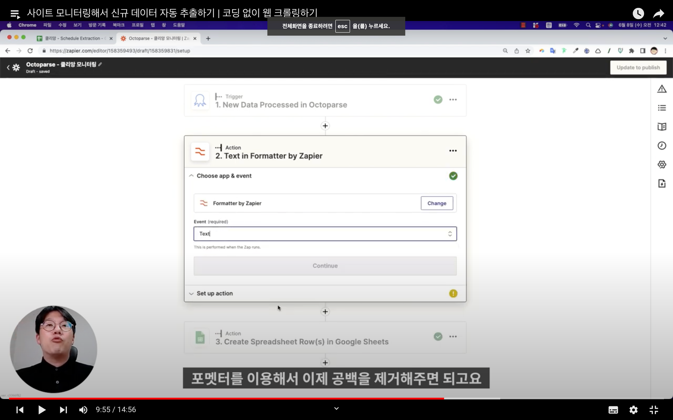673x420 pixels.
Task: Click the Octoparse trigger app icon
Action: [200, 100]
